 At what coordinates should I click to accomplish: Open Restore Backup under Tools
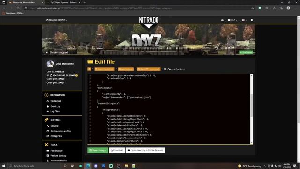click(x=58, y=155)
